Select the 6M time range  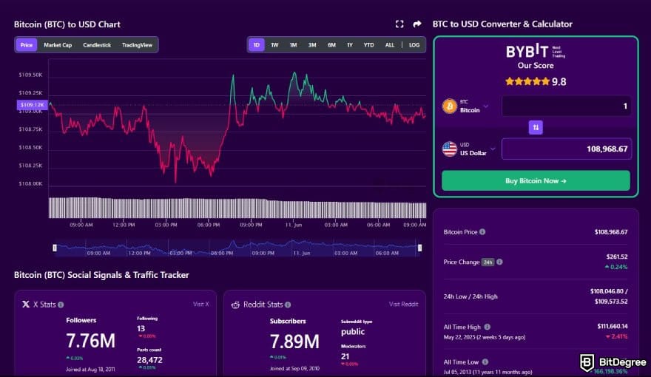pos(331,45)
